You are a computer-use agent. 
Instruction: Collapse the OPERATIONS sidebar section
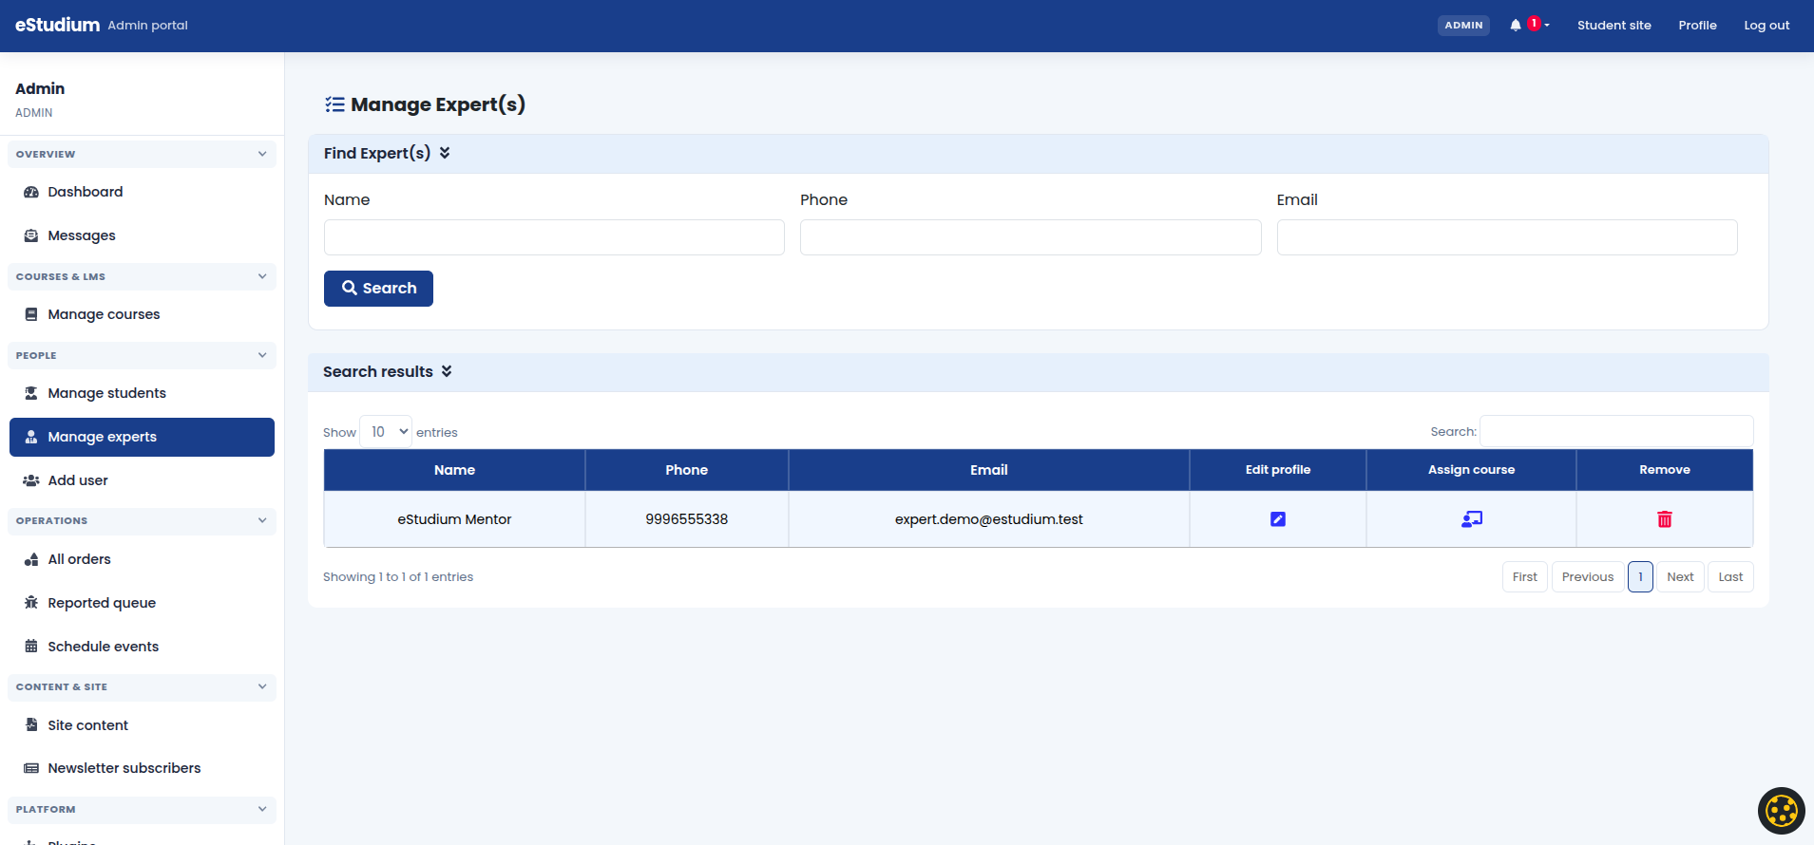point(142,520)
